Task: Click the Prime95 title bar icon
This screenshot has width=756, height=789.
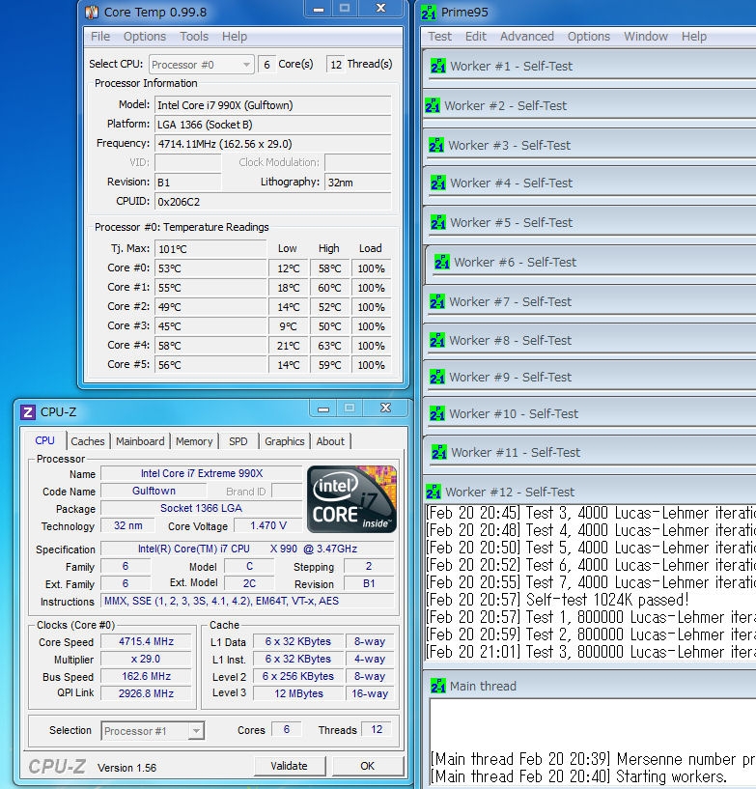Action: pyautogui.click(x=429, y=13)
